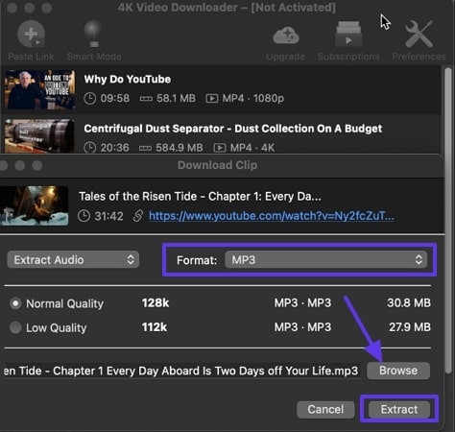Click the 128k bitrate value
Screen dimensions: 455x432
156,303
